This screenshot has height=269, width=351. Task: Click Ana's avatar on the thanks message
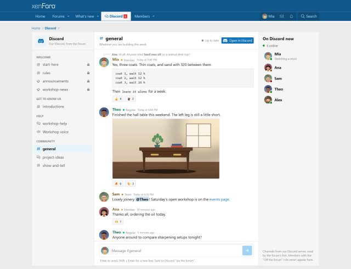(104, 212)
